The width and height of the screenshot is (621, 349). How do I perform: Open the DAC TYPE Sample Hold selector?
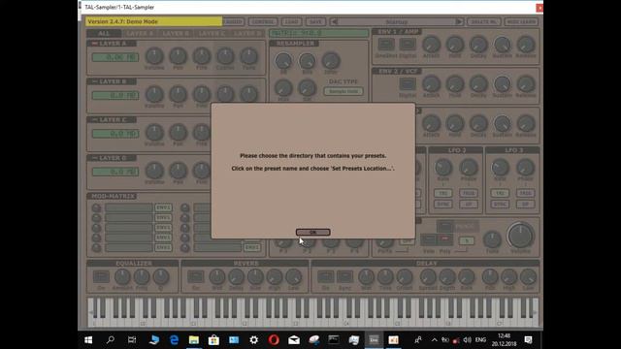pyautogui.click(x=343, y=91)
